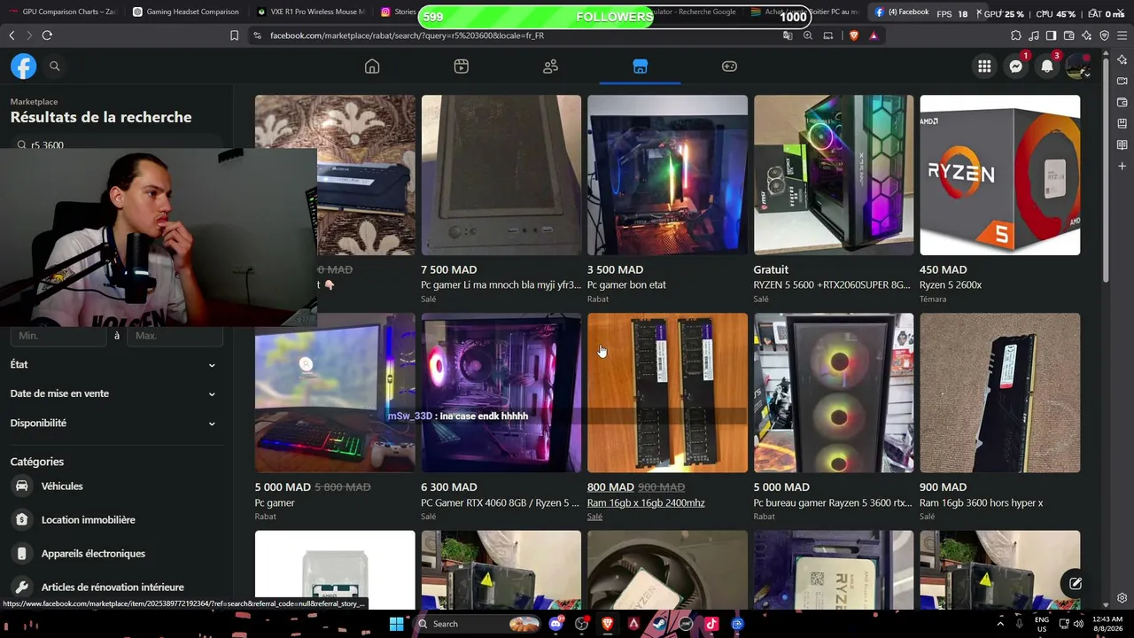1134x638 pixels.
Task: Open the Brave Rewards triangle icon
Action: 874,35
